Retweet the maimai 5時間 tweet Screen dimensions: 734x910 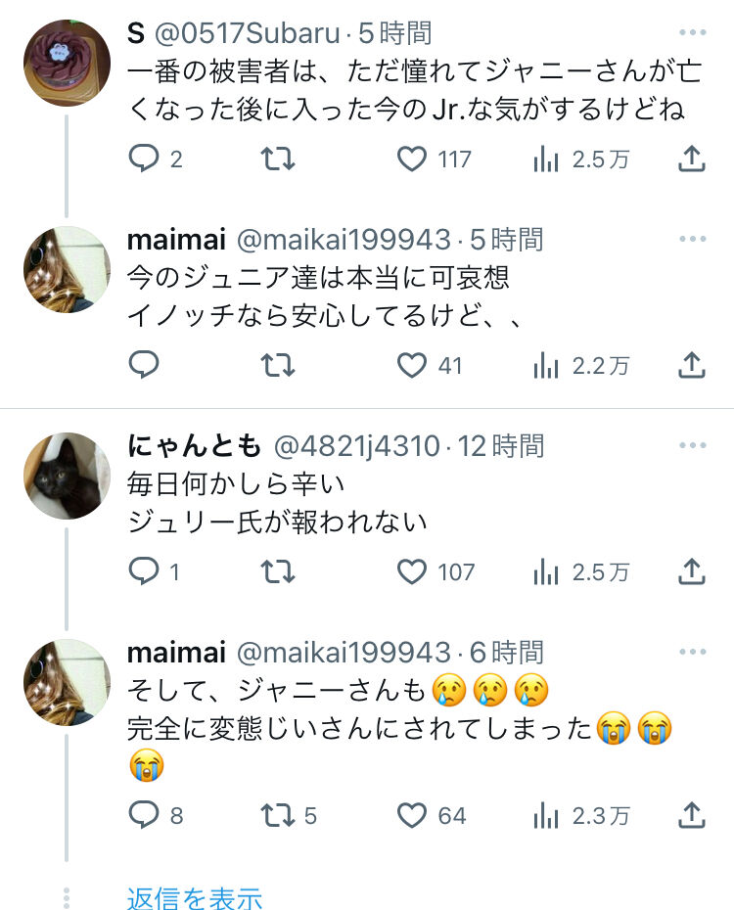(x=277, y=365)
